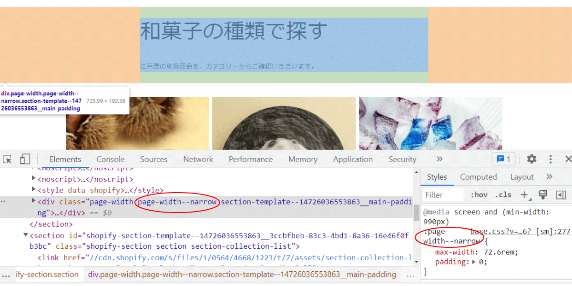The height and width of the screenshot is (286, 572).
Task: Select the Styles pane tab
Action: (x=437, y=177)
